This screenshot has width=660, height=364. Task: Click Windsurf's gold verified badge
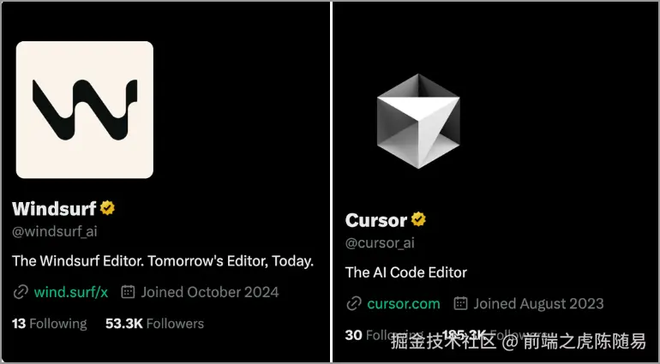click(x=108, y=208)
